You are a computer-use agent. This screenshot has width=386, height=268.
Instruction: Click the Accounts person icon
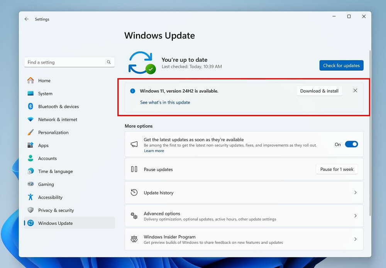coord(30,158)
